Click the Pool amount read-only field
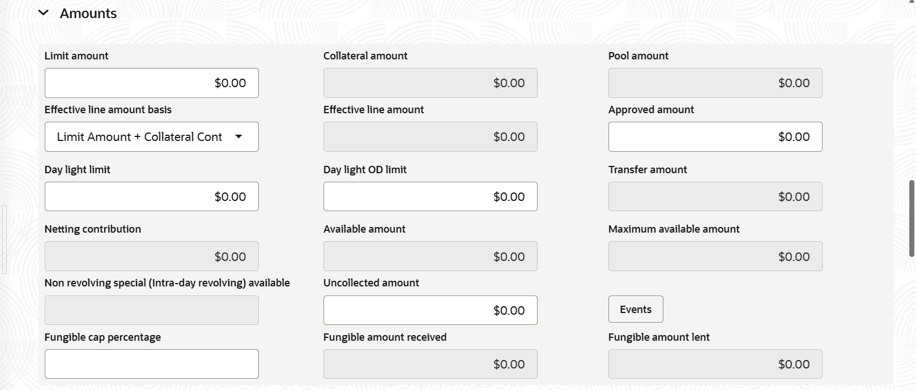 click(715, 83)
